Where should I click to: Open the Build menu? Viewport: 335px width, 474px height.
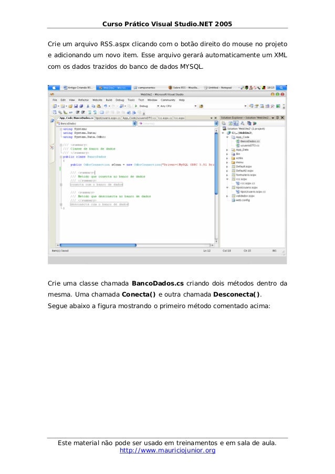109,100
